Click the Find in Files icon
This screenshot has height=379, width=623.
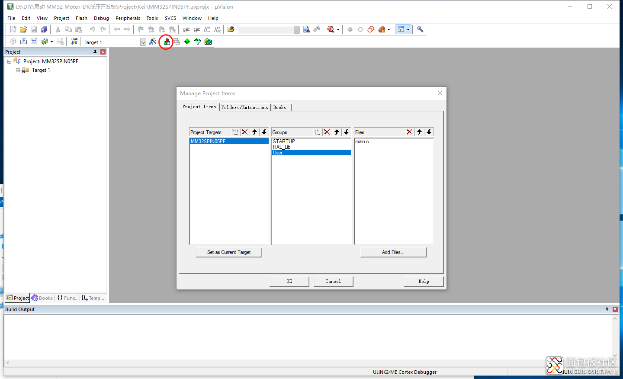306,29
